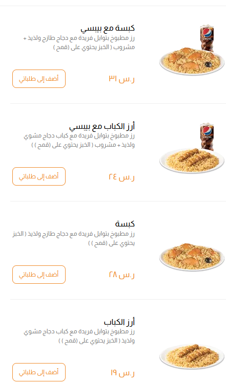Click أضف إلى طلباتي for plain كبسة

(x=39, y=274)
